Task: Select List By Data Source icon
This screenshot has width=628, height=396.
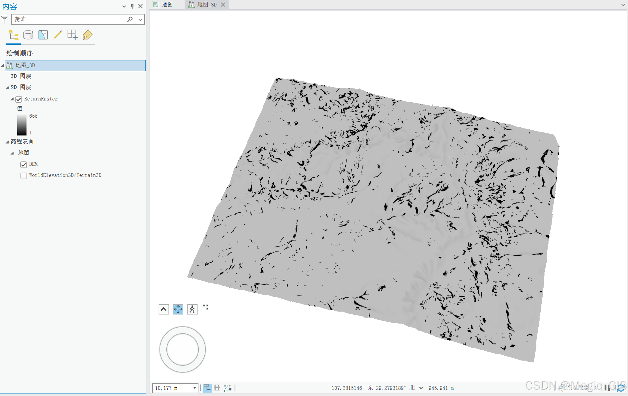Action: (x=28, y=35)
